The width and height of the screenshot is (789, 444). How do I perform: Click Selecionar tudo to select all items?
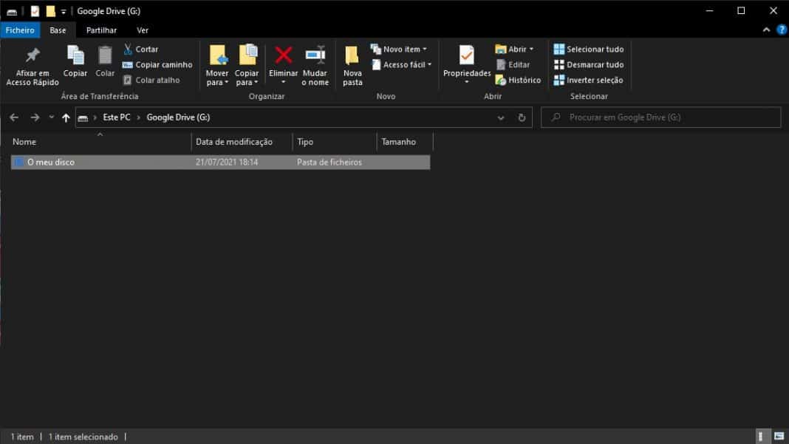pyautogui.click(x=589, y=49)
